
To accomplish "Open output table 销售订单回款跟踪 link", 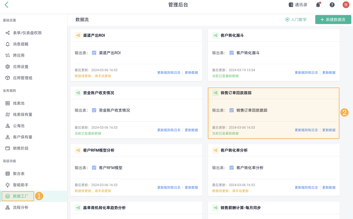I will tap(252, 111).
